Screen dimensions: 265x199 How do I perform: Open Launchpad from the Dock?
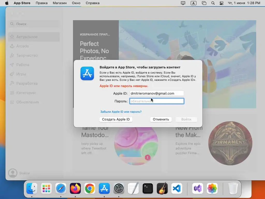click(x=46, y=188)
